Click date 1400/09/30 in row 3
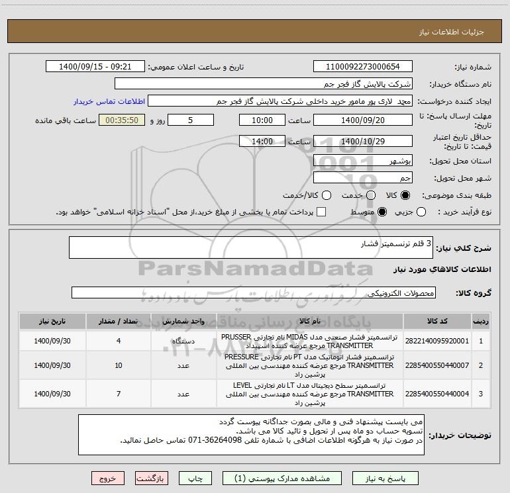This screenshot has width=510, height=493. point(52,394)
